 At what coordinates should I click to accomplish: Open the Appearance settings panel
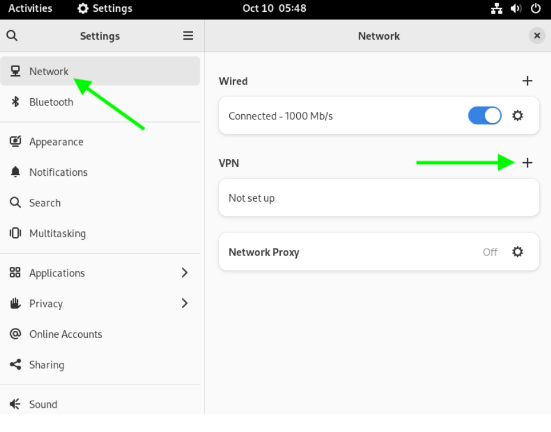(56, 142)
